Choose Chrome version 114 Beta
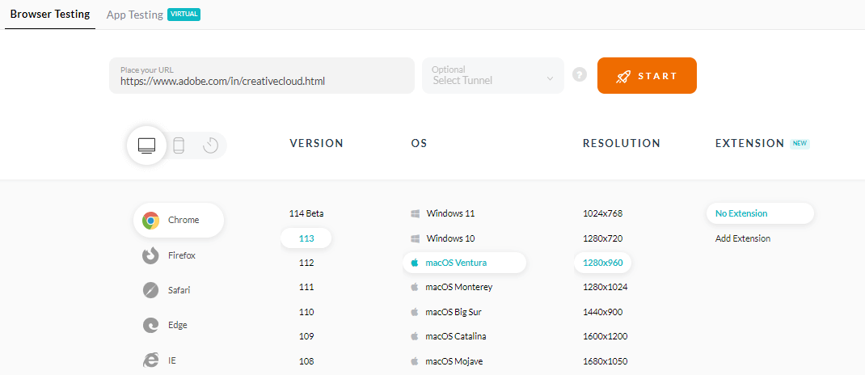 (x=306, y=213)
